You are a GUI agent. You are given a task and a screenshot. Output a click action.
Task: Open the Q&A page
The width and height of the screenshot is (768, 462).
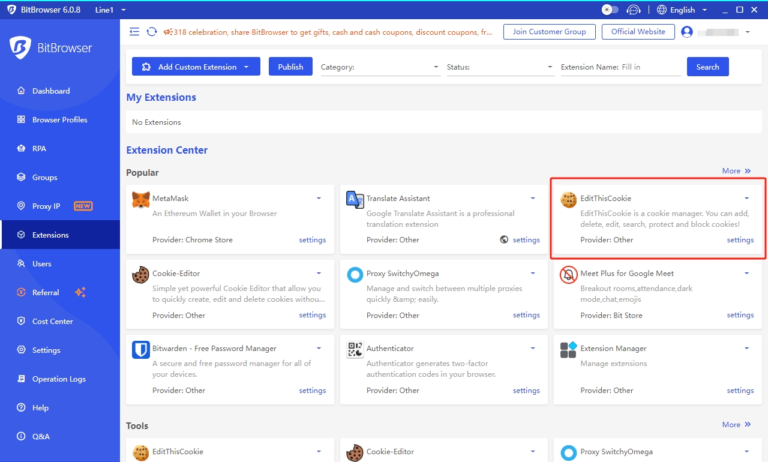click(x=60, y=436)
